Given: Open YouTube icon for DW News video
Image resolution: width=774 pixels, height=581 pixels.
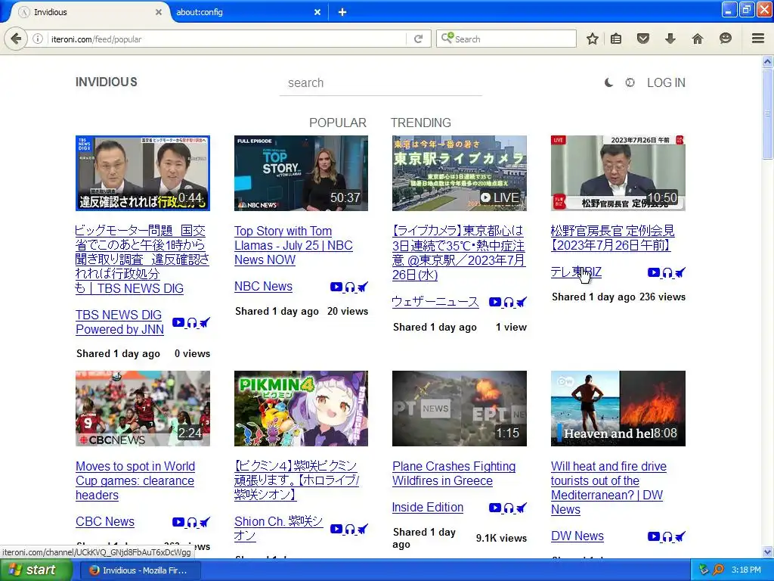Looking at the screenshot, I should click(654, 536).
